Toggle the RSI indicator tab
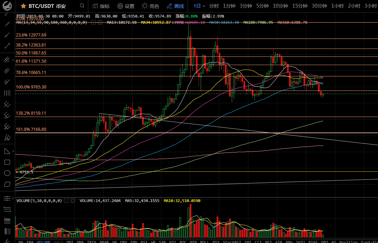This screenshot has width=378, height=243. (144, 242)
